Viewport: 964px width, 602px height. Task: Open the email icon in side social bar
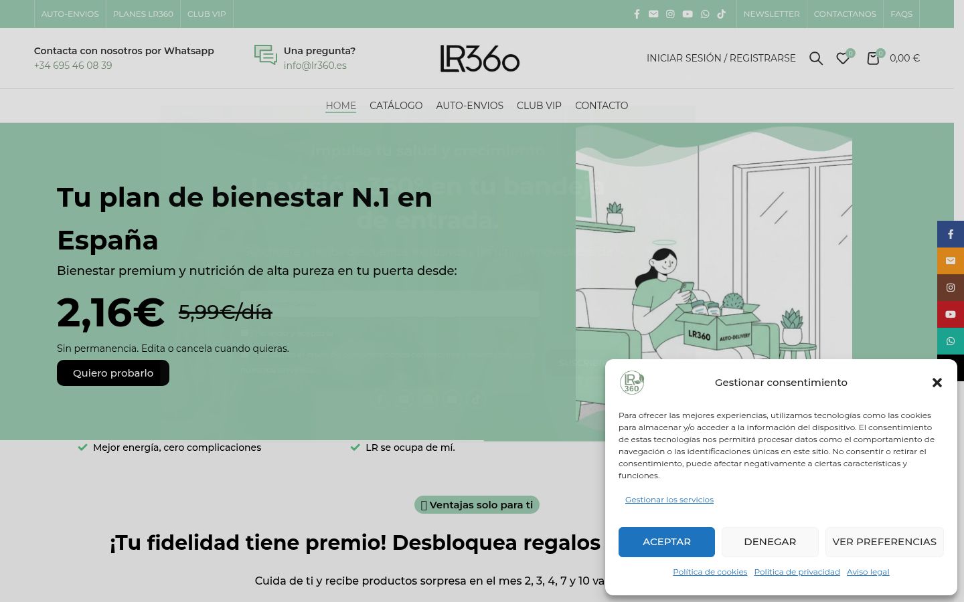(x=951, y=261)
